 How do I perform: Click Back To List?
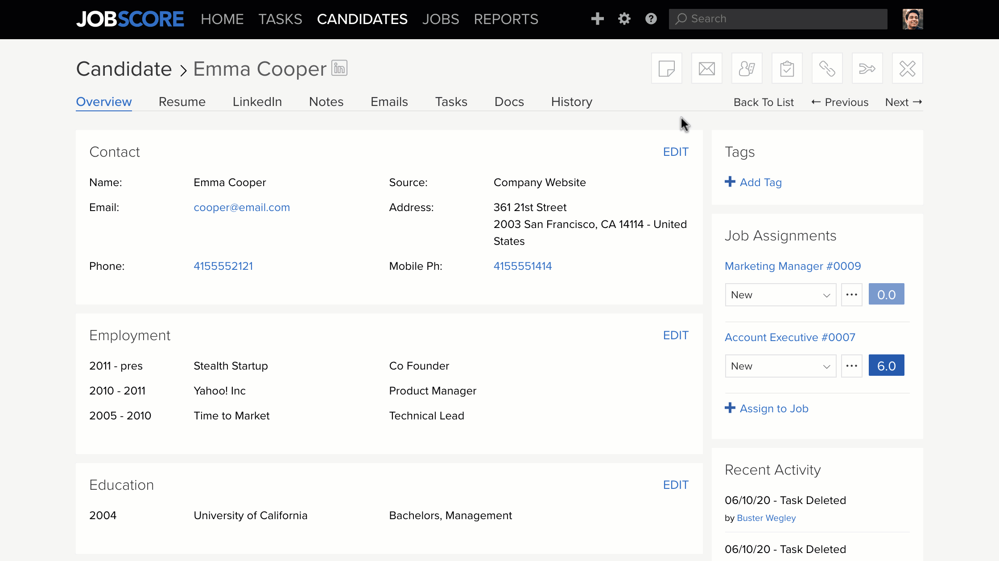[764, 102]
